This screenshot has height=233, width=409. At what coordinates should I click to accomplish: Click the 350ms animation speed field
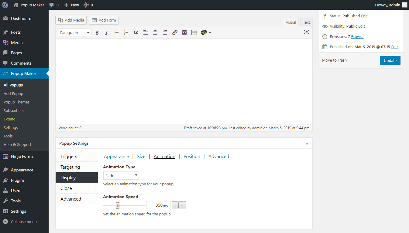pyautogui.click(x=158, y=205)
